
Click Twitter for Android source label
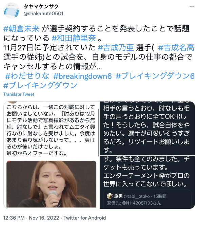(85, 218)
